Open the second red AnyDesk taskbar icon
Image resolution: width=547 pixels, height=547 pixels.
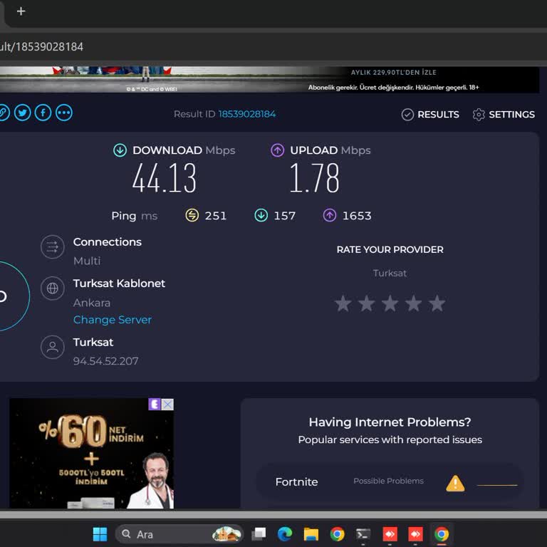tap(415, 534)
